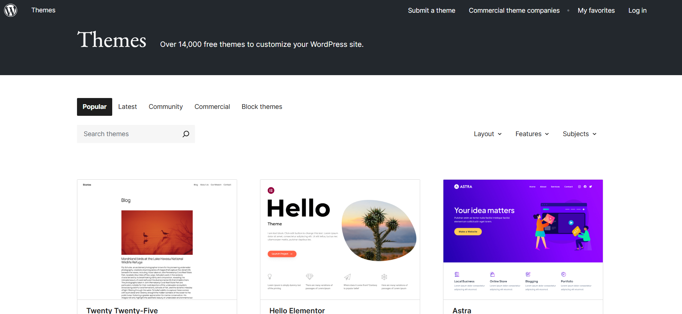
Task: Open the Themes link in top bar
Action: coord(43,10)
